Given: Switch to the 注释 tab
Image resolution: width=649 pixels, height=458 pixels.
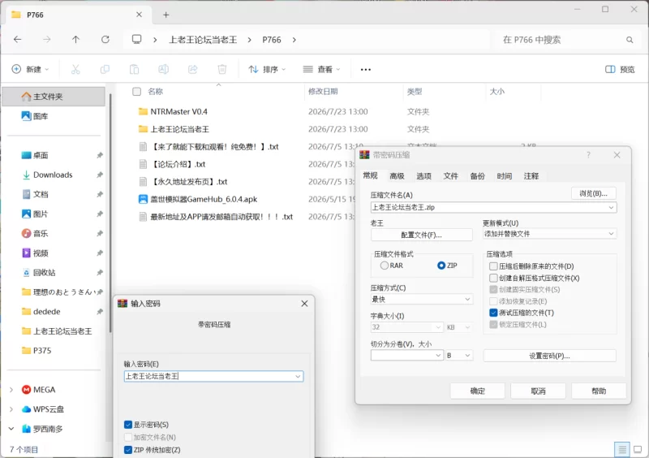Looking at the screenshot, I should pyautogui.click(x=531, y=176).
